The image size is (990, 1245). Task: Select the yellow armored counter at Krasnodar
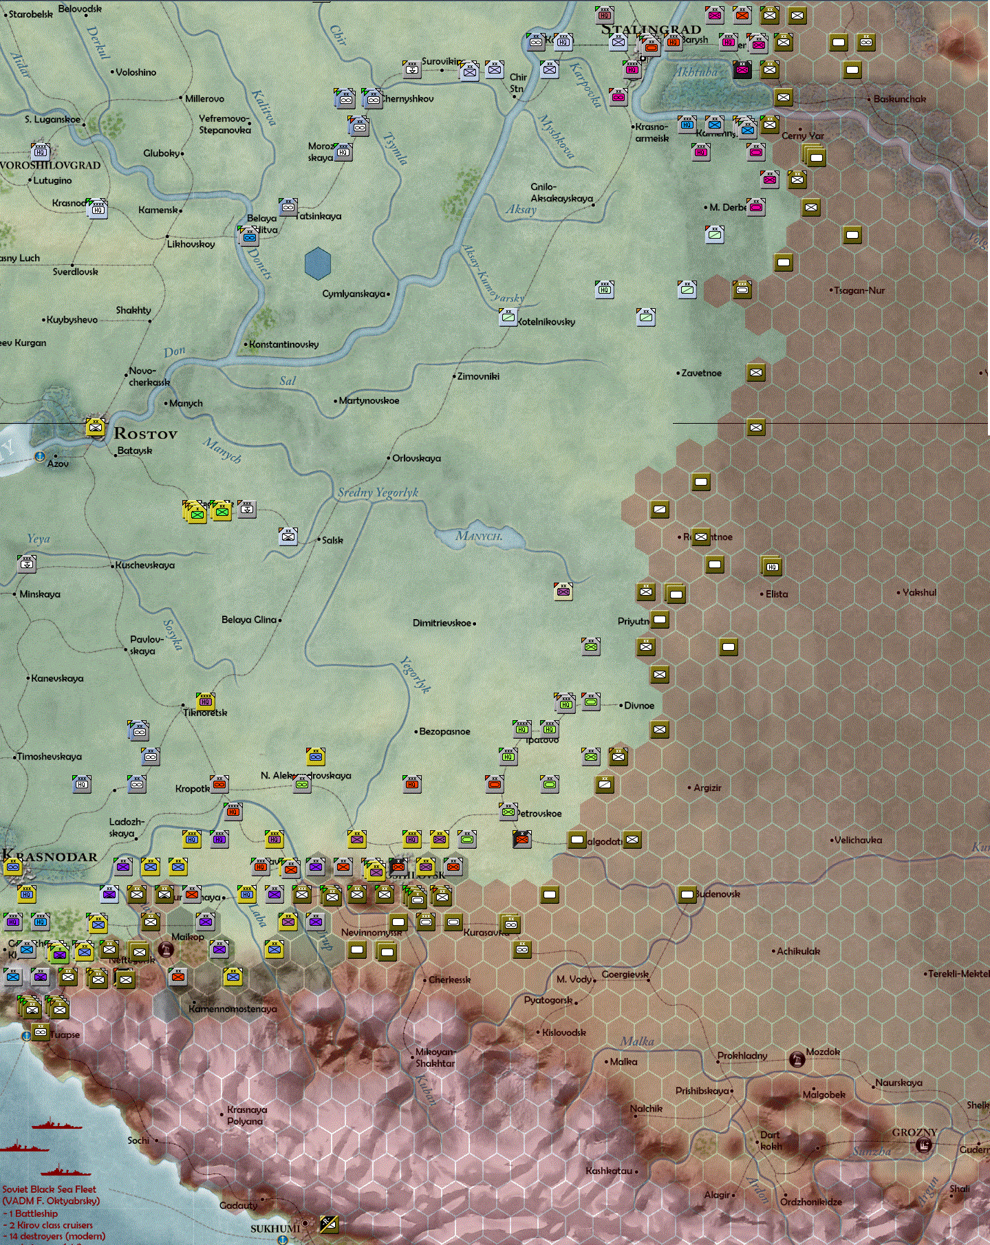(13, 867)
